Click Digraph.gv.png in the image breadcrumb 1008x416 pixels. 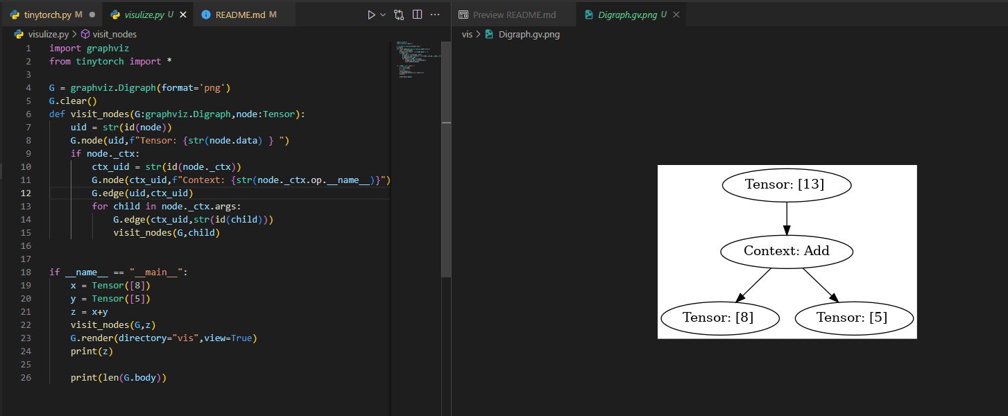[x=529, y=34]
